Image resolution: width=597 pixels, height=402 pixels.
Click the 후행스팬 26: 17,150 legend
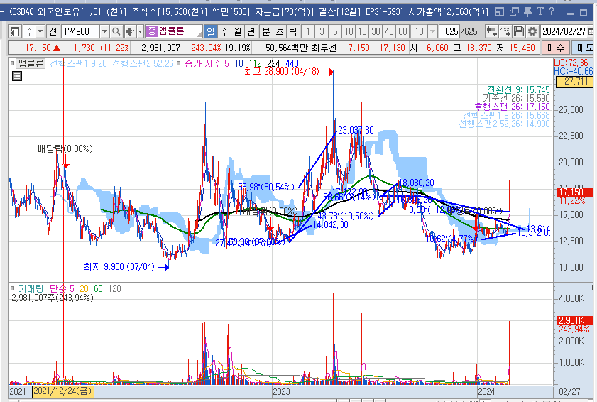pyautogui.click(x=512, y=107)
